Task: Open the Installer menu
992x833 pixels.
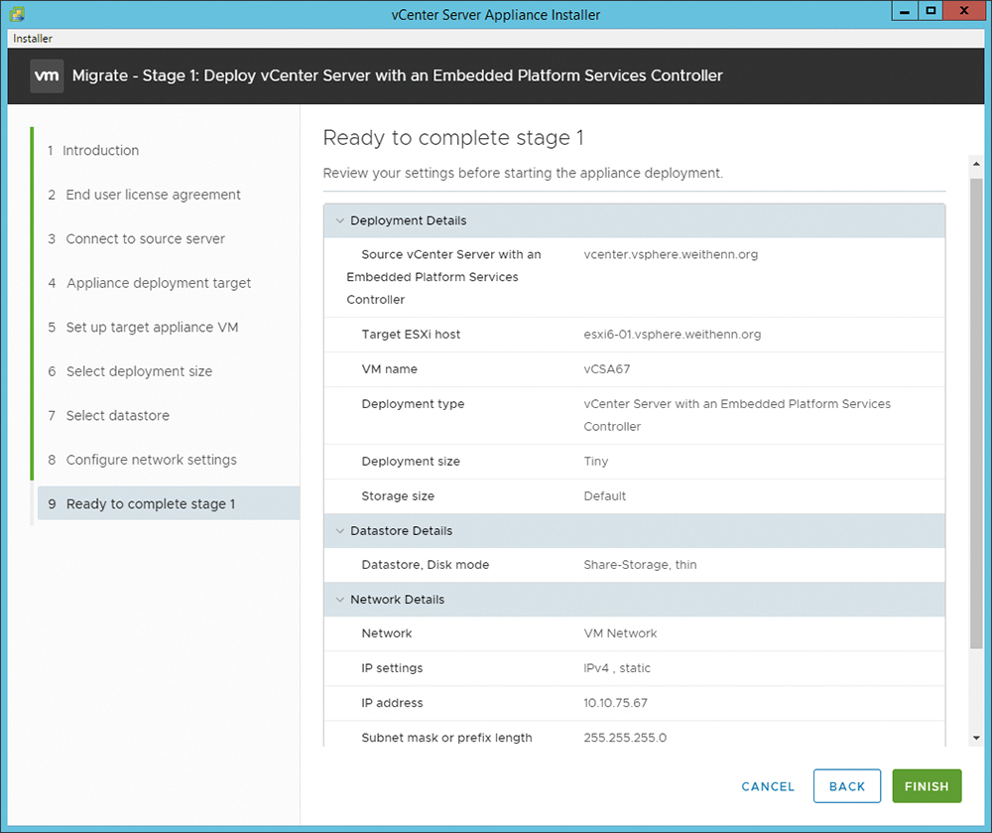Action: click(x=33, y=39)
